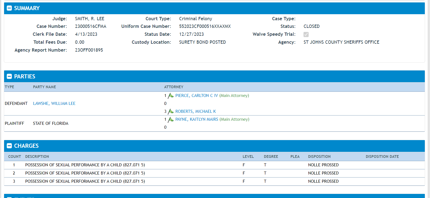Click the CLOSED status value
Screen dimensions: 430x198
(x=311, y=26)
